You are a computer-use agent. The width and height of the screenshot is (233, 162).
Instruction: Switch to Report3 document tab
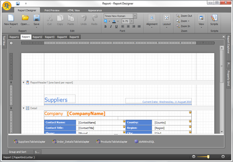[x=50, y=37]
